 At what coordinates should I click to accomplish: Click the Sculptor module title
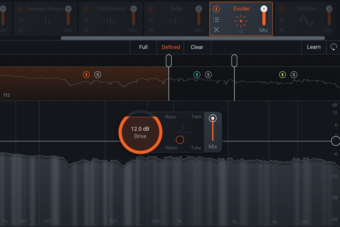307,9
